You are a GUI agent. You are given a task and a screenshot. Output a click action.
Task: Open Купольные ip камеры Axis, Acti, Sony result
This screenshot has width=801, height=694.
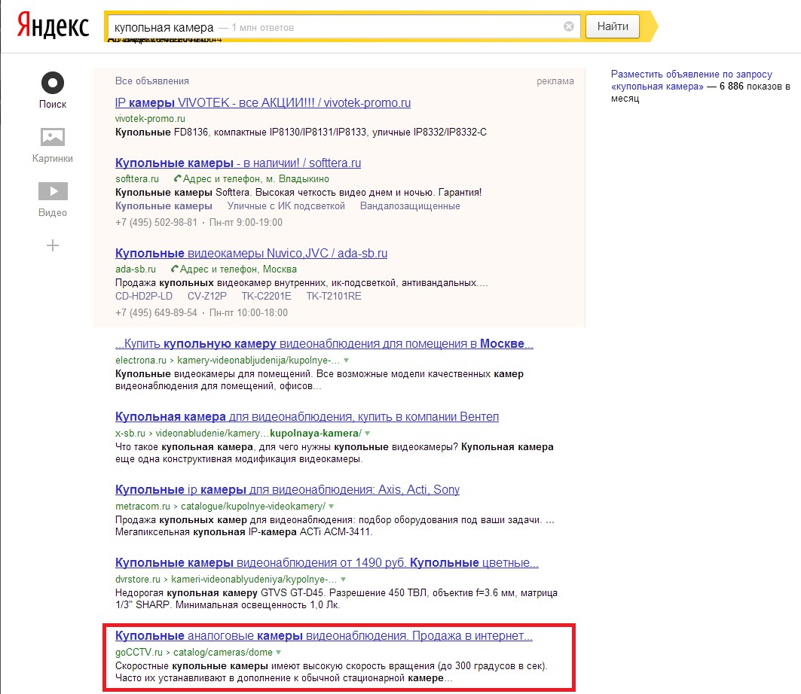pos(287,489)
